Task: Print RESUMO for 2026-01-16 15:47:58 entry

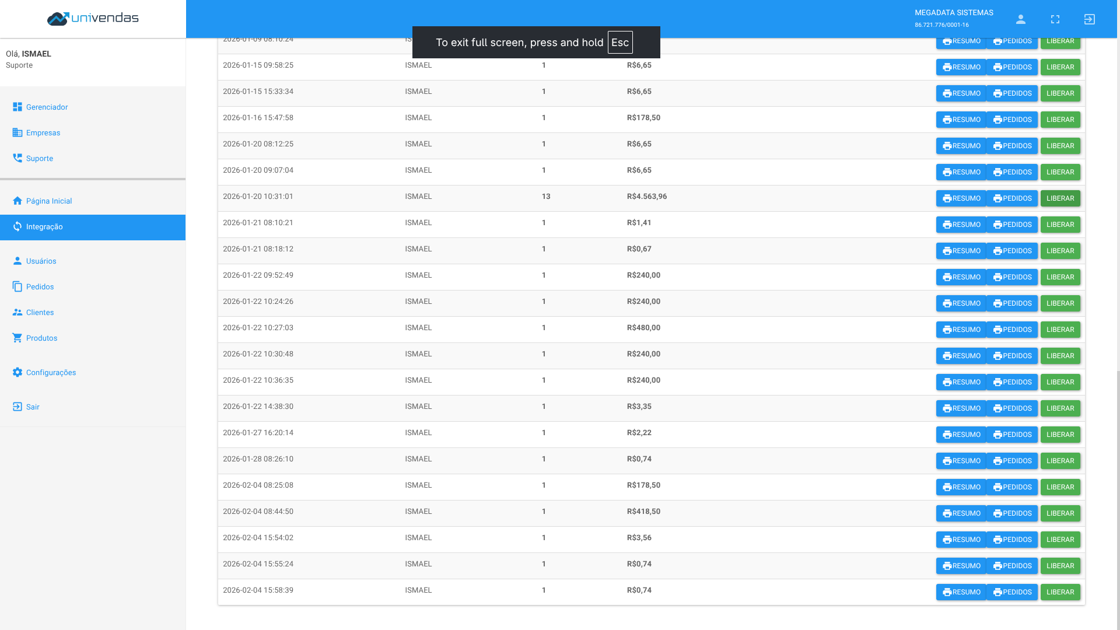Action: [x=961, y=120]
